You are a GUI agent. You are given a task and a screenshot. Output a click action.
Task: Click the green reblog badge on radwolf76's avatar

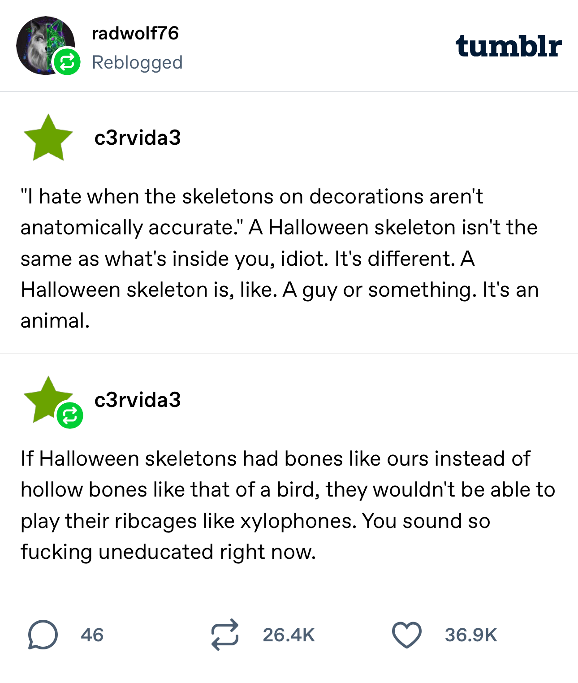67,62
